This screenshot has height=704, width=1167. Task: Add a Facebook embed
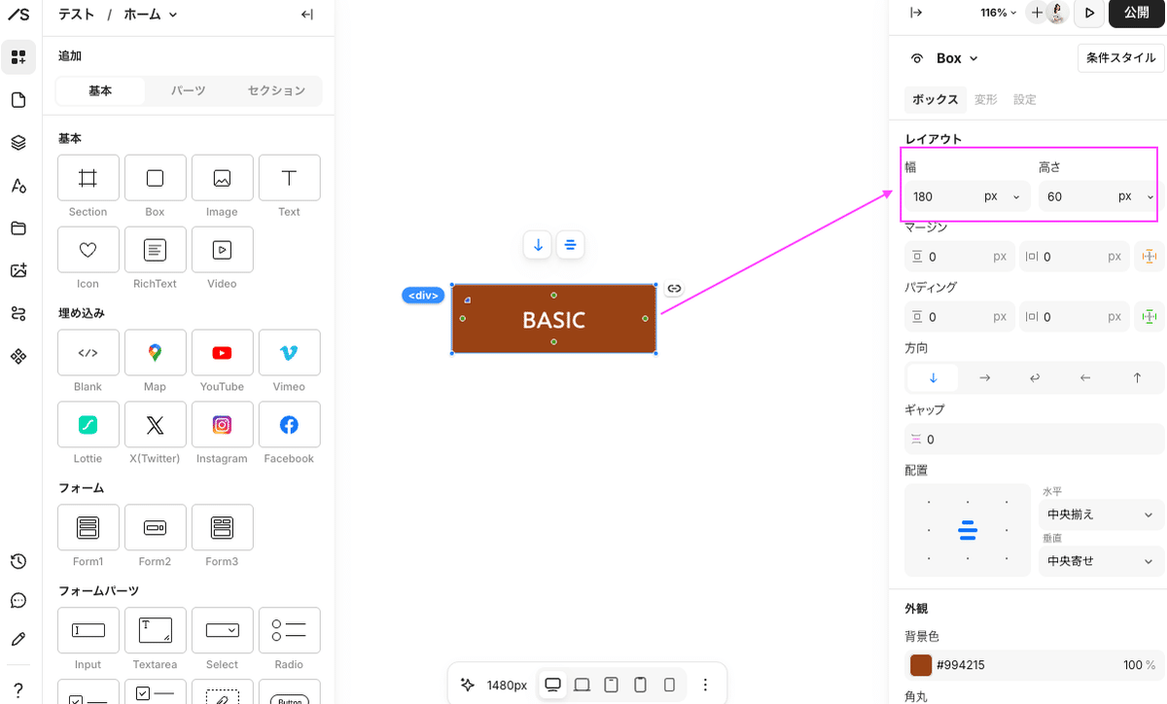[x=289, y=425]
